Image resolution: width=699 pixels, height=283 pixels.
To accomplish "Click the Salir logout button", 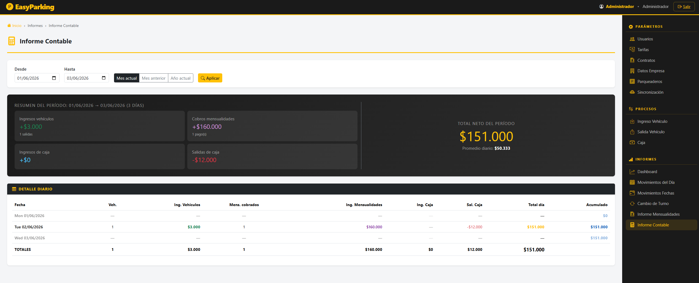I will 684,7.
